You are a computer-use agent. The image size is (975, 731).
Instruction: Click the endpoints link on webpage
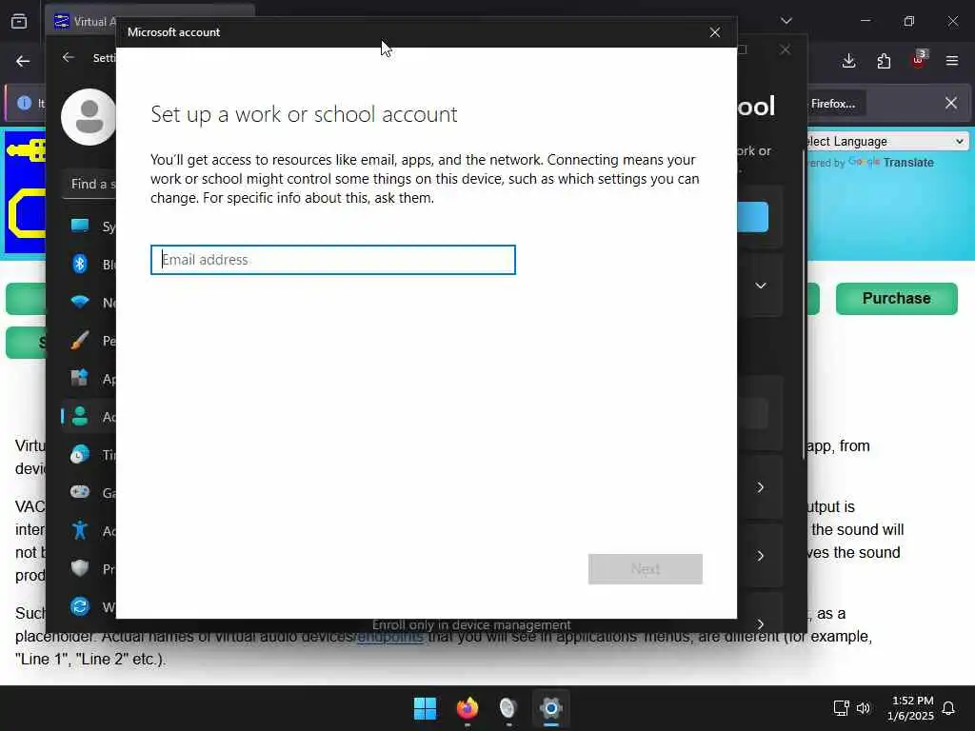click(x=389, y=637)
